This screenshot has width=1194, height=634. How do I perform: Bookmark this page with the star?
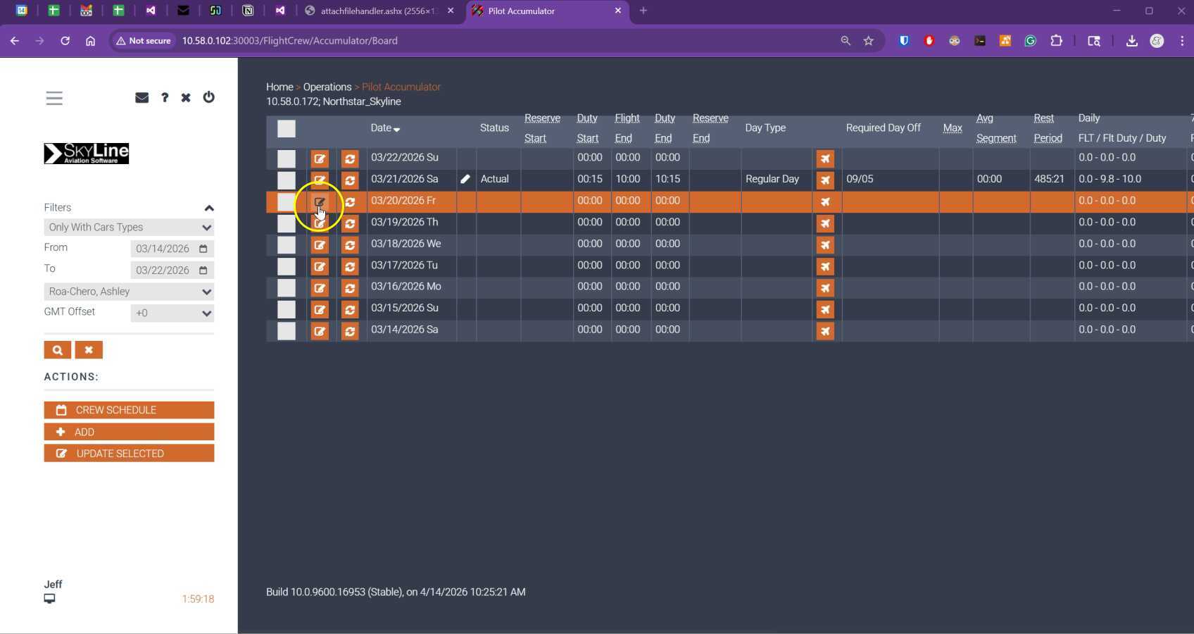[x=869, y=41]
